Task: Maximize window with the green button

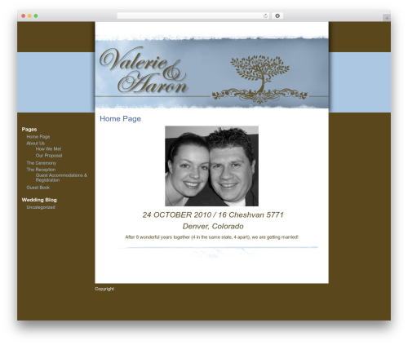Action: click(x=36, y=16)
